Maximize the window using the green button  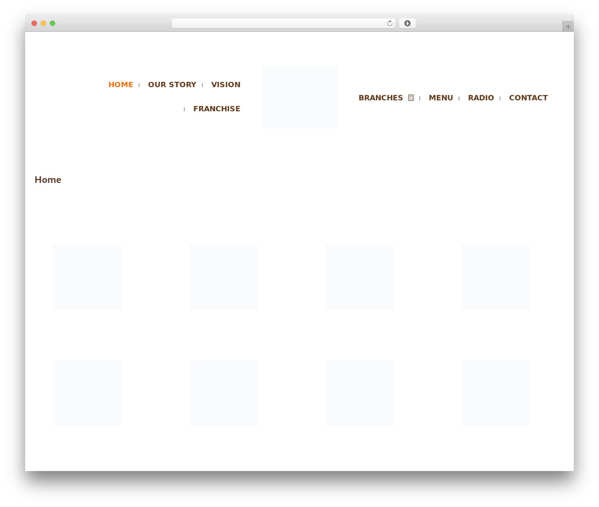52,23
